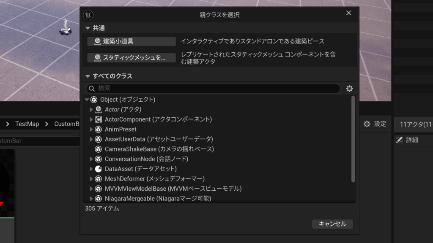Expand the MeshDeformer tree node
Image resolution: width=433 pixels, height=243 pixels.
point(91,179)
